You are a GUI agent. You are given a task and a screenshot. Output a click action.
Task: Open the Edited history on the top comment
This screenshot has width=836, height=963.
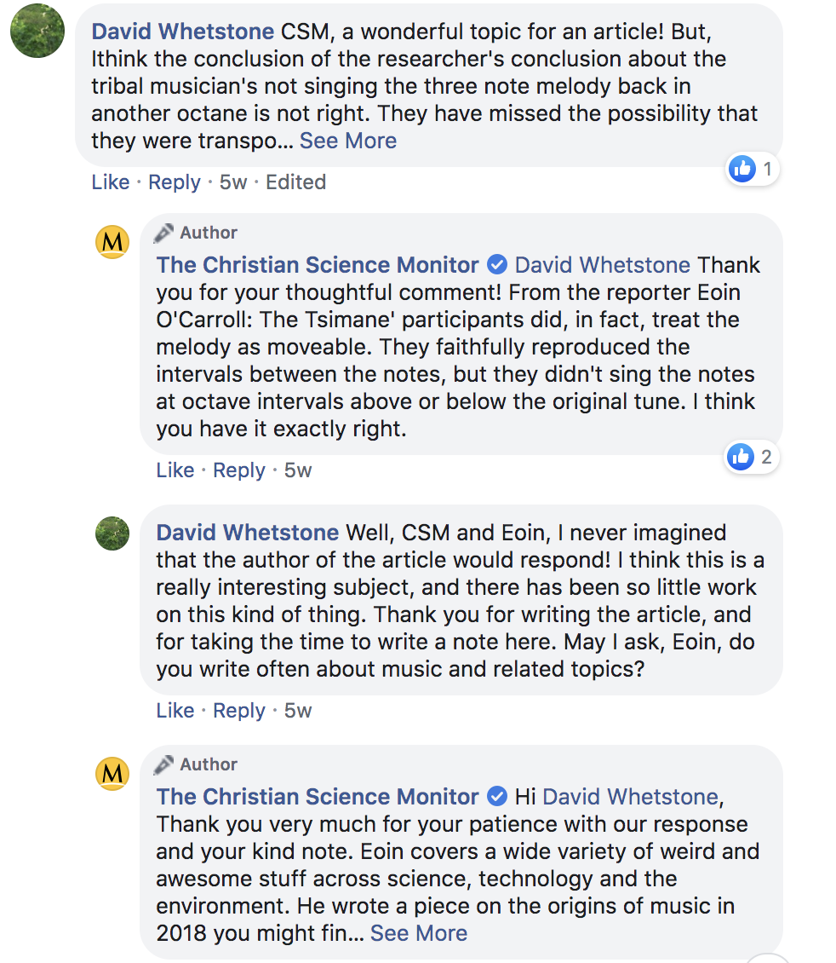(x=295, y=182)
